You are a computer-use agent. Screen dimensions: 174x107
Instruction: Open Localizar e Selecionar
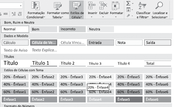click(x=160, y=10)
